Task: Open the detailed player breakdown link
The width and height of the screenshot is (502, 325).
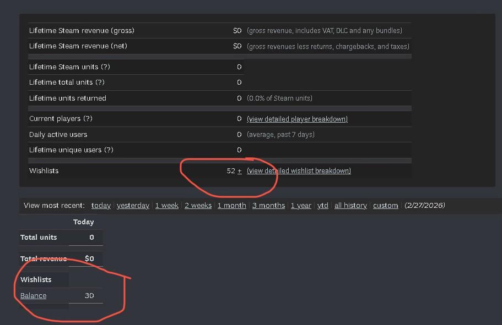Action: point(297,119)
